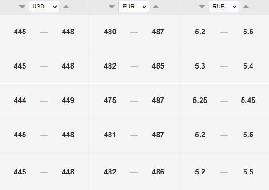Click the 480 EUR buy rate
The height and width of the screenshot is (190, 269).
[110, 32]
